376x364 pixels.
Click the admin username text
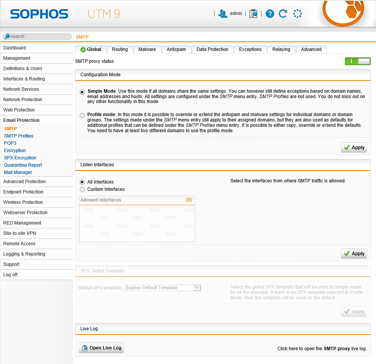click(236, 13)
